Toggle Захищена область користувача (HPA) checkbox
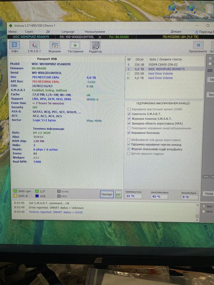The width and height of the screenshot is (214, 285). [x=129, y=123]
